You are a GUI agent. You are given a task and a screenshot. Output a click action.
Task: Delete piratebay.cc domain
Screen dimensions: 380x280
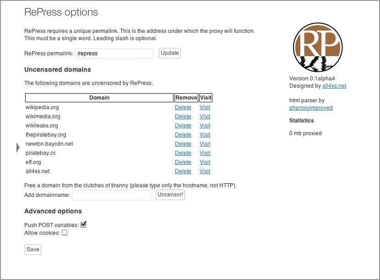point(183,153)
